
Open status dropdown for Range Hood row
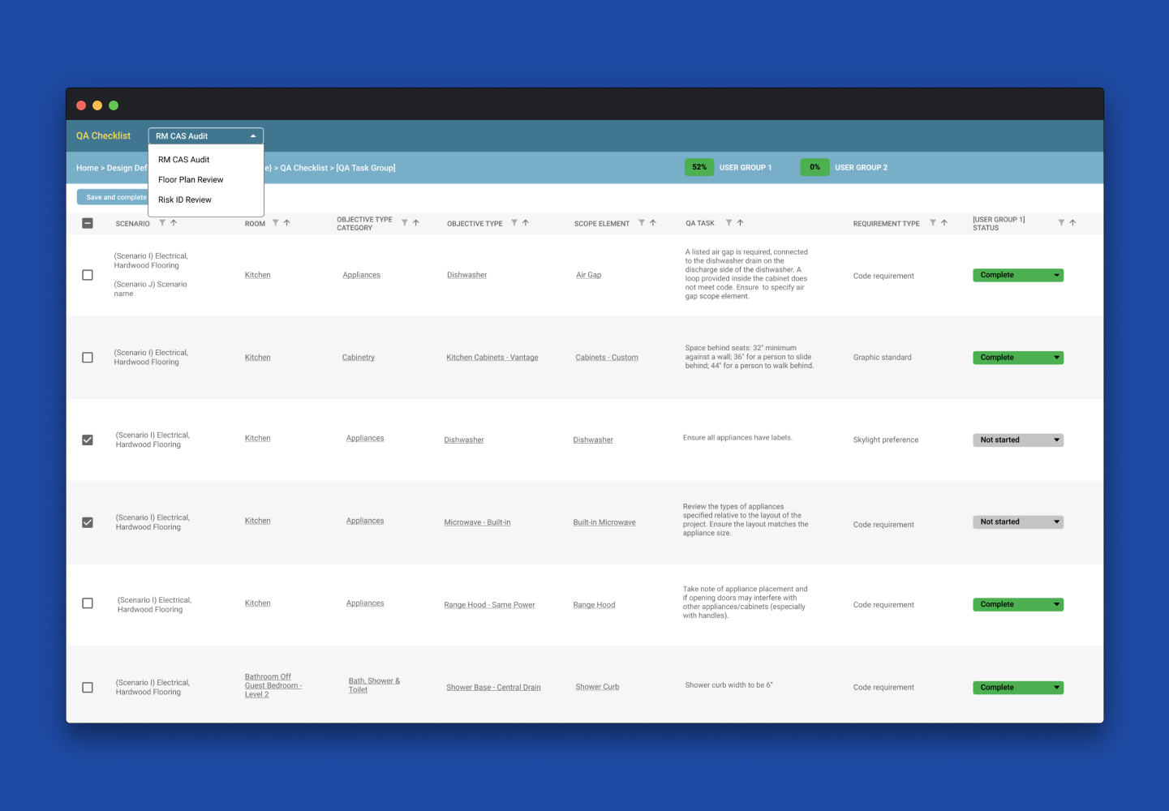[x=1018, y=604]
